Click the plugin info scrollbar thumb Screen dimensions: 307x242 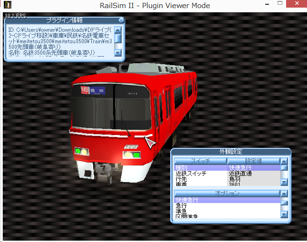pyautogui.click(x=118, y=39)
